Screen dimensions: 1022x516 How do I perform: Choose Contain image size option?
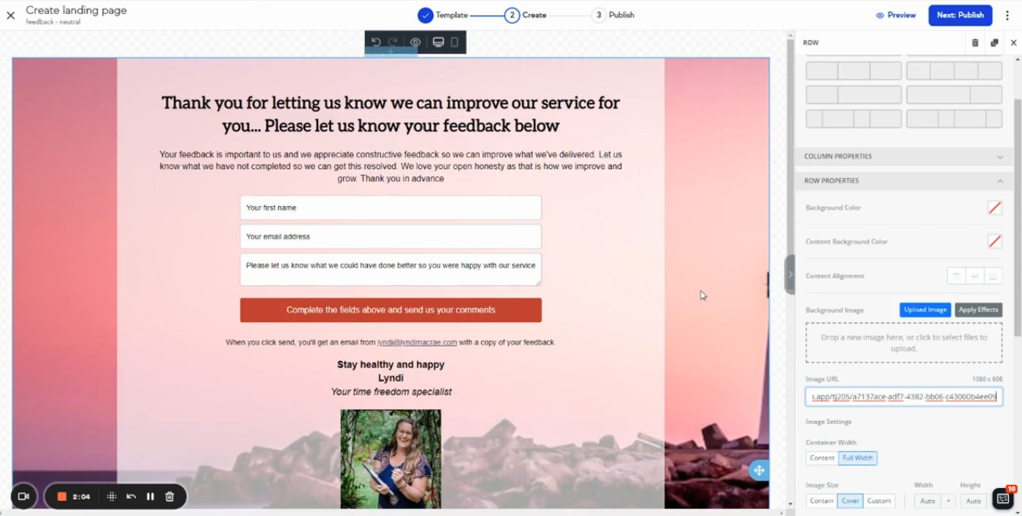point(821,501)
